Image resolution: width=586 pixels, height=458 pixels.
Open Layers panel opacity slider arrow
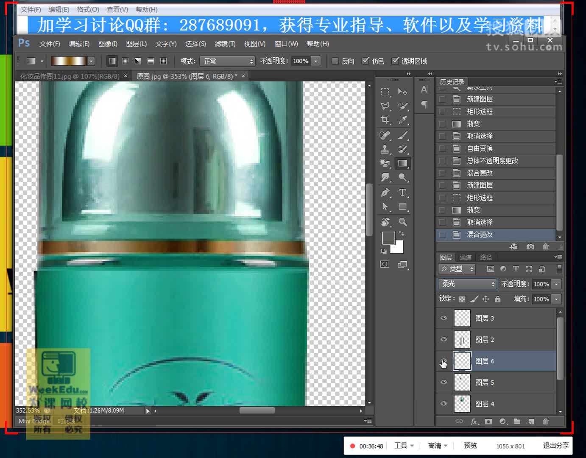tap(557, 284)
